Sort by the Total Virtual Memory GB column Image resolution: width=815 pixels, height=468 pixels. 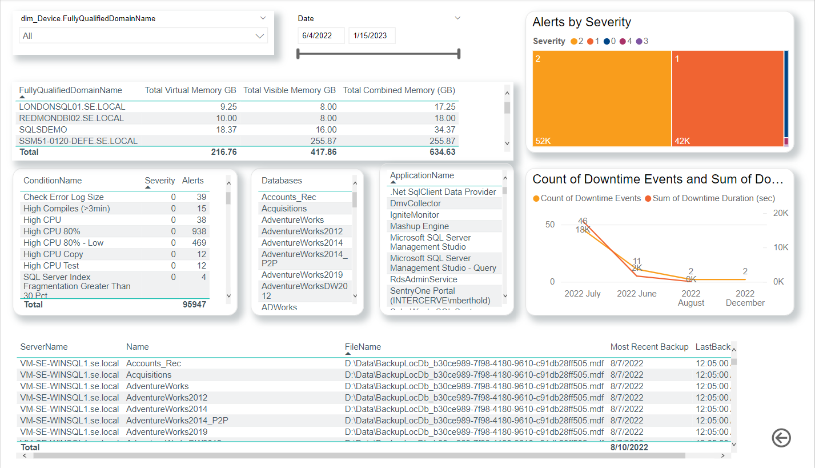click(x=190, y=90)
